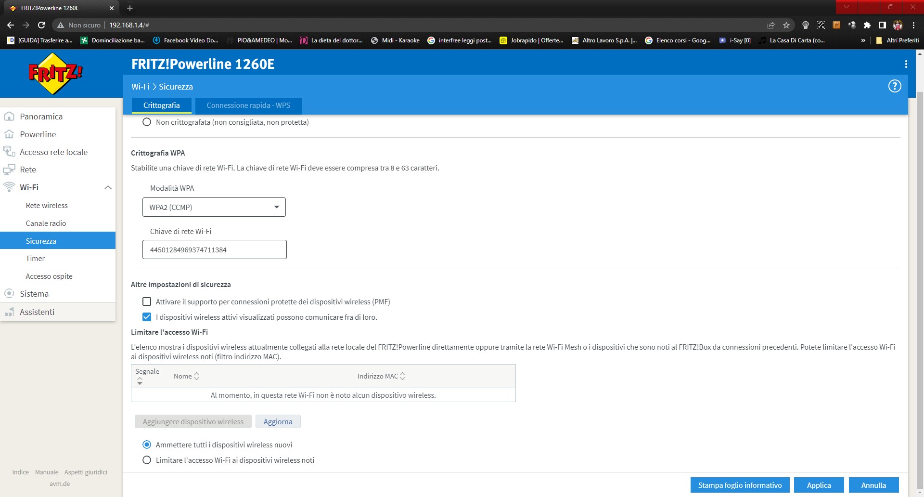924x497 pixels.
Task: Open Chrome three-dot menu
Action: point(913,25)
